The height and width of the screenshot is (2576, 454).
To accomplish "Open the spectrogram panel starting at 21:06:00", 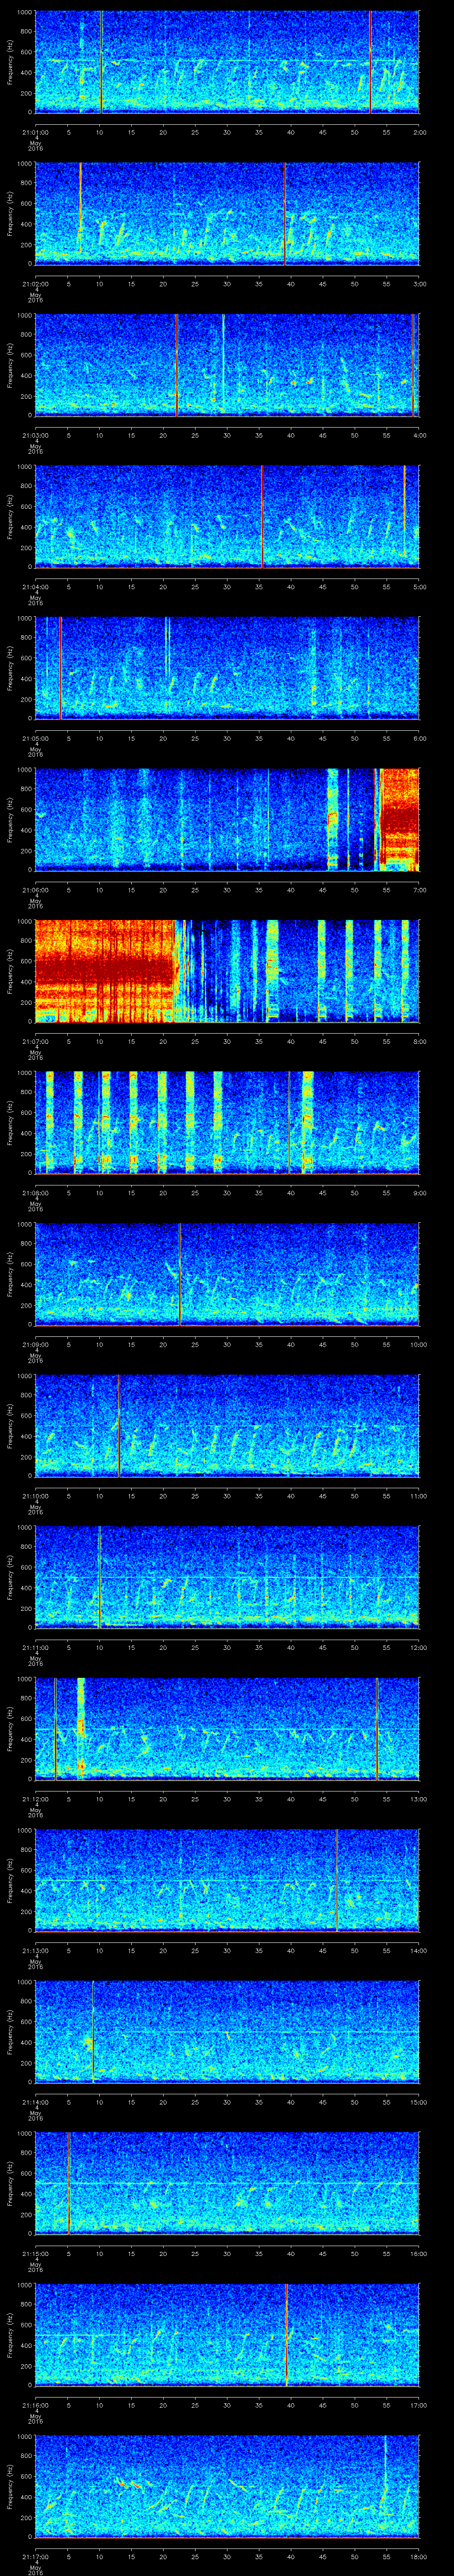I will pos(227,819).
